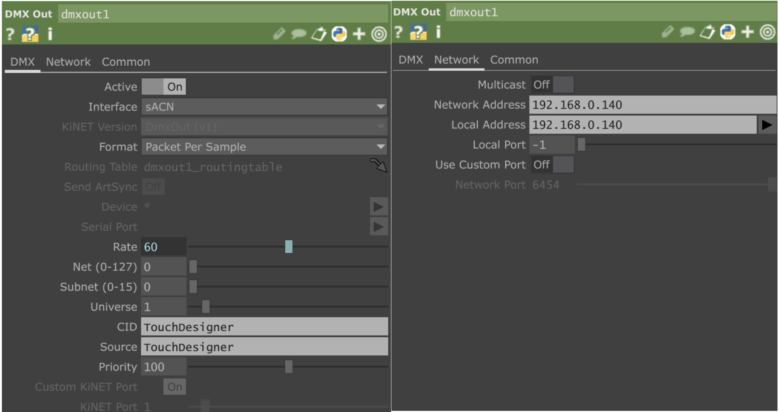Screen dimensions: 779x412
Task: Click the target circle icon in left panel
Action: 379,34
